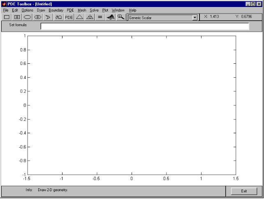
Task: Click the 'Info:' label in status bar
Action: point(29,190)
